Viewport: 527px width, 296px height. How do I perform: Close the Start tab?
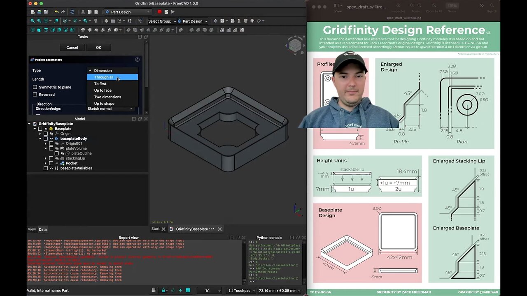(x=163, y=229)
